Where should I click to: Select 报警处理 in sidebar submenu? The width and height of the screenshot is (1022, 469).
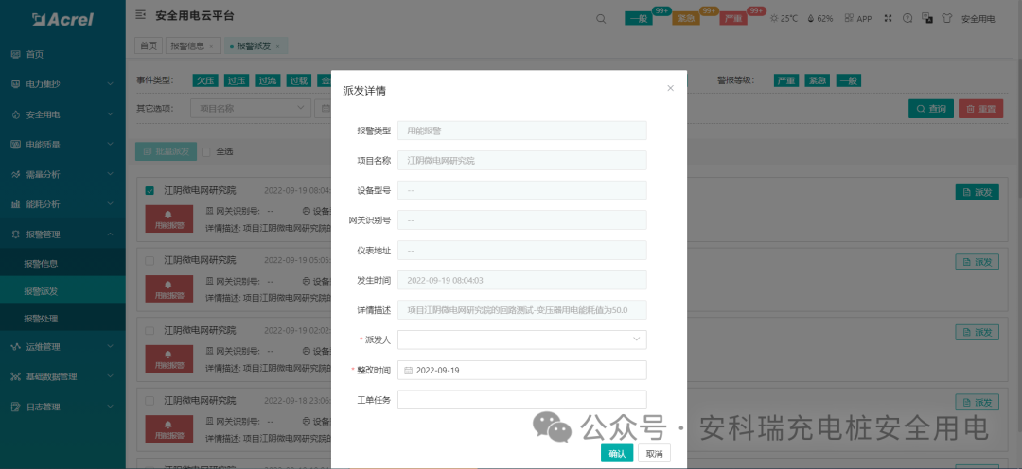62,319
